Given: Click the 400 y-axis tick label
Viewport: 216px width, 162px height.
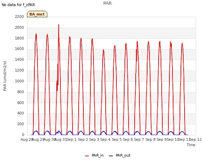Looking at the screenshot, I should (x=21, y=113).
